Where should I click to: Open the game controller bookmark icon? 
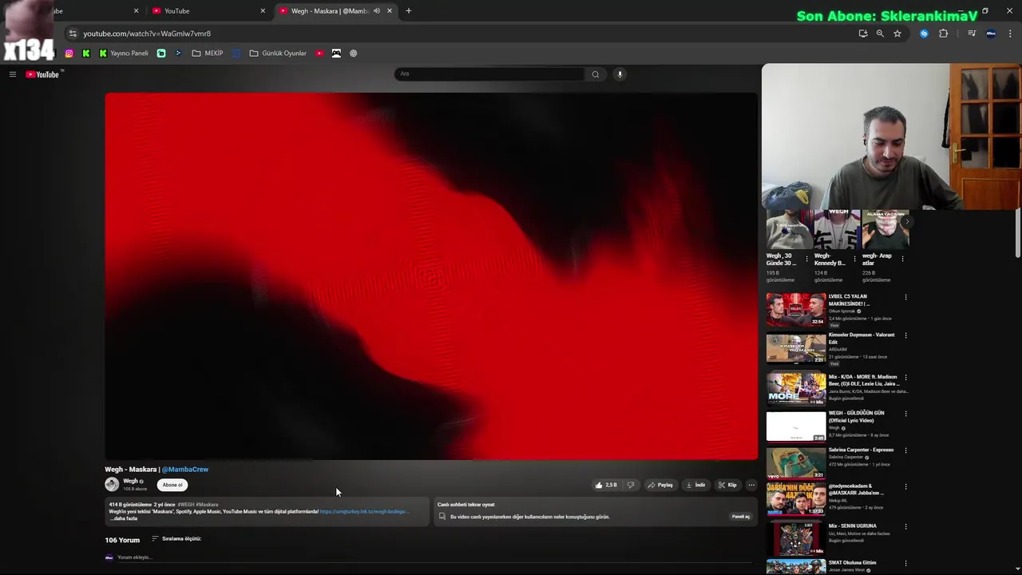(336, 54)
